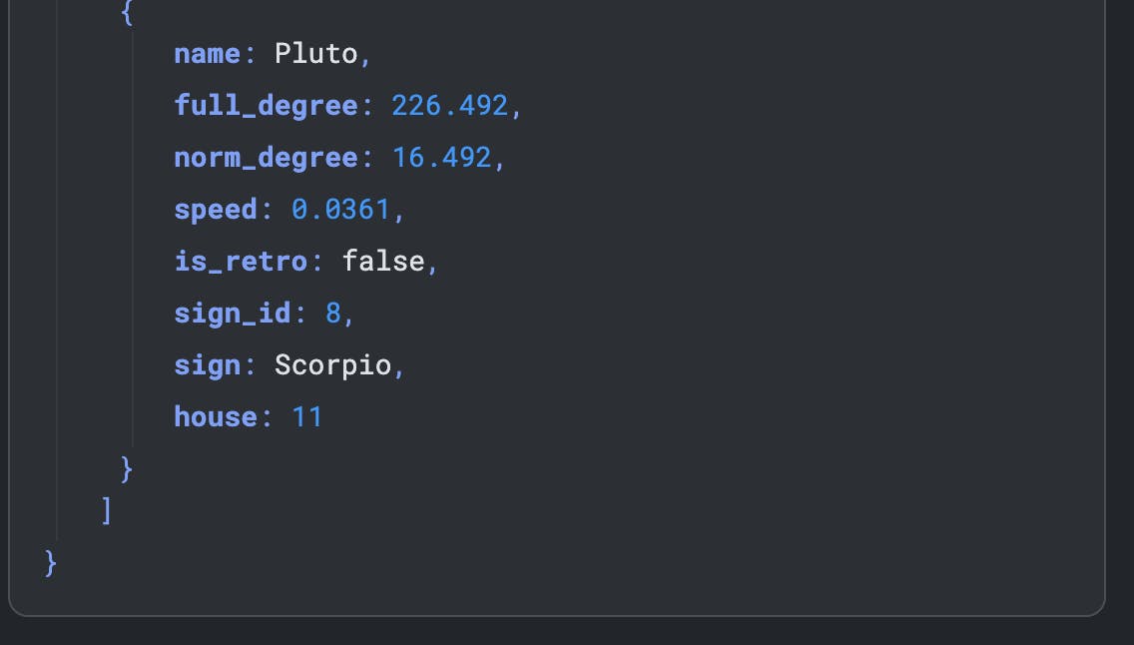This screenshot has width=1134, height=645.
Task: Click the 'sign_id' key
Action: point(232,313)
